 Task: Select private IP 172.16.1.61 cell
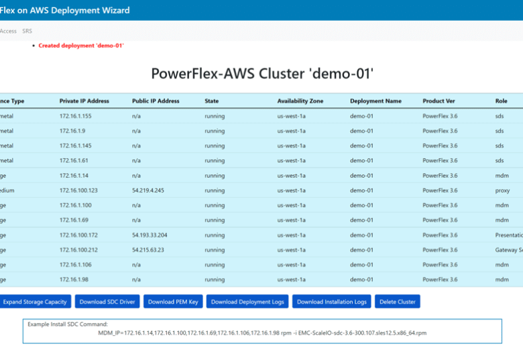(74, 160)
